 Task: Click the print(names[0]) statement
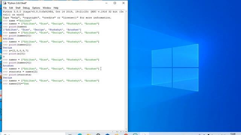point(20,36)
